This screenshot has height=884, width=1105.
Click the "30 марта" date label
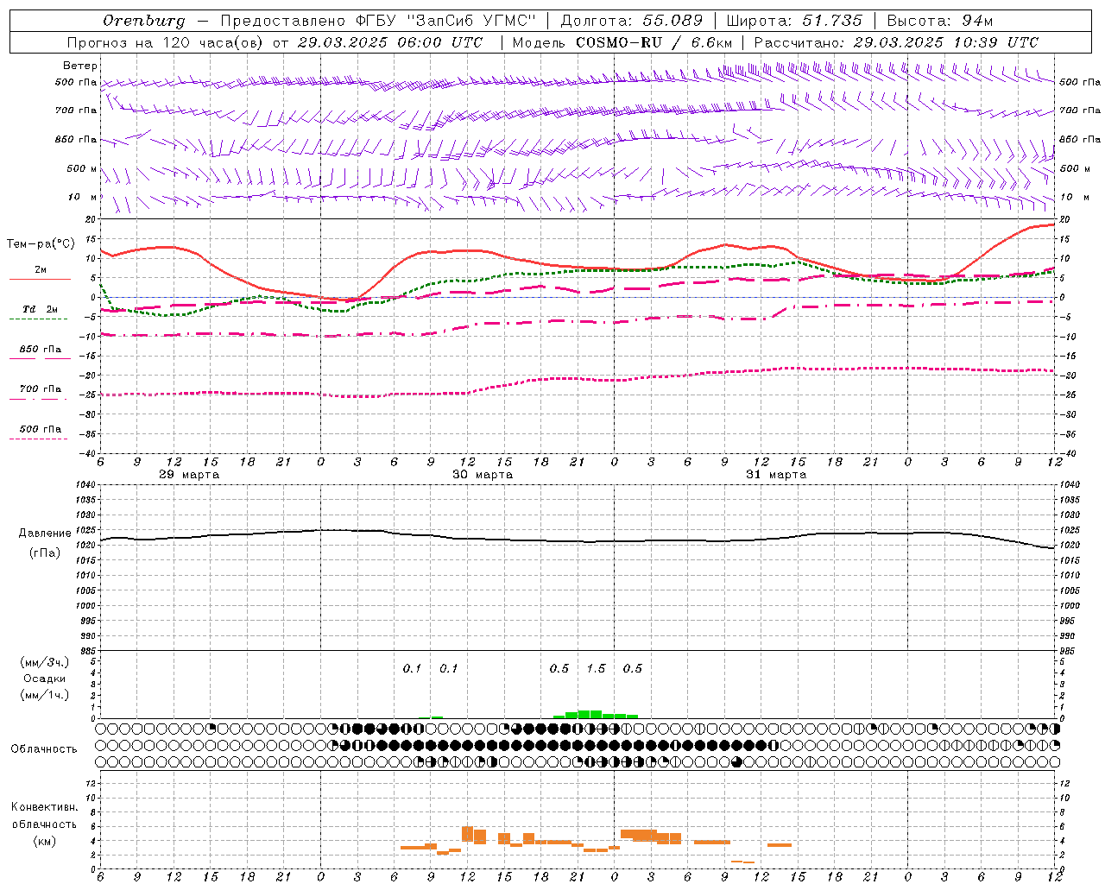(483, 475)
